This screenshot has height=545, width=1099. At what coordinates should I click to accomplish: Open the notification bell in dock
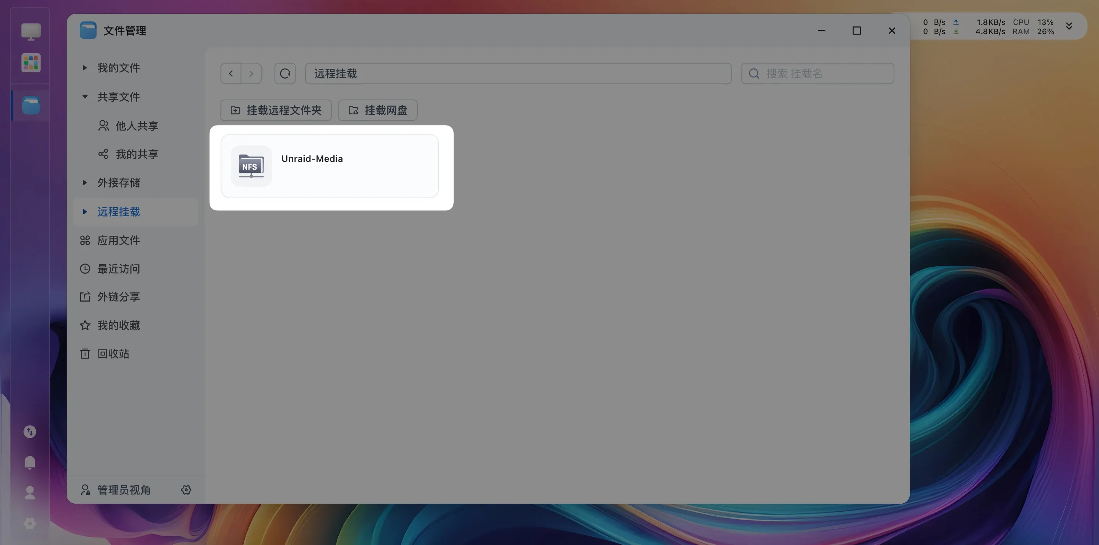coord(30,462)
